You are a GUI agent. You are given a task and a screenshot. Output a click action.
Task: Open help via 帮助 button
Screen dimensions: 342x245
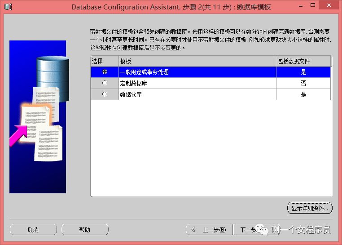85,230
